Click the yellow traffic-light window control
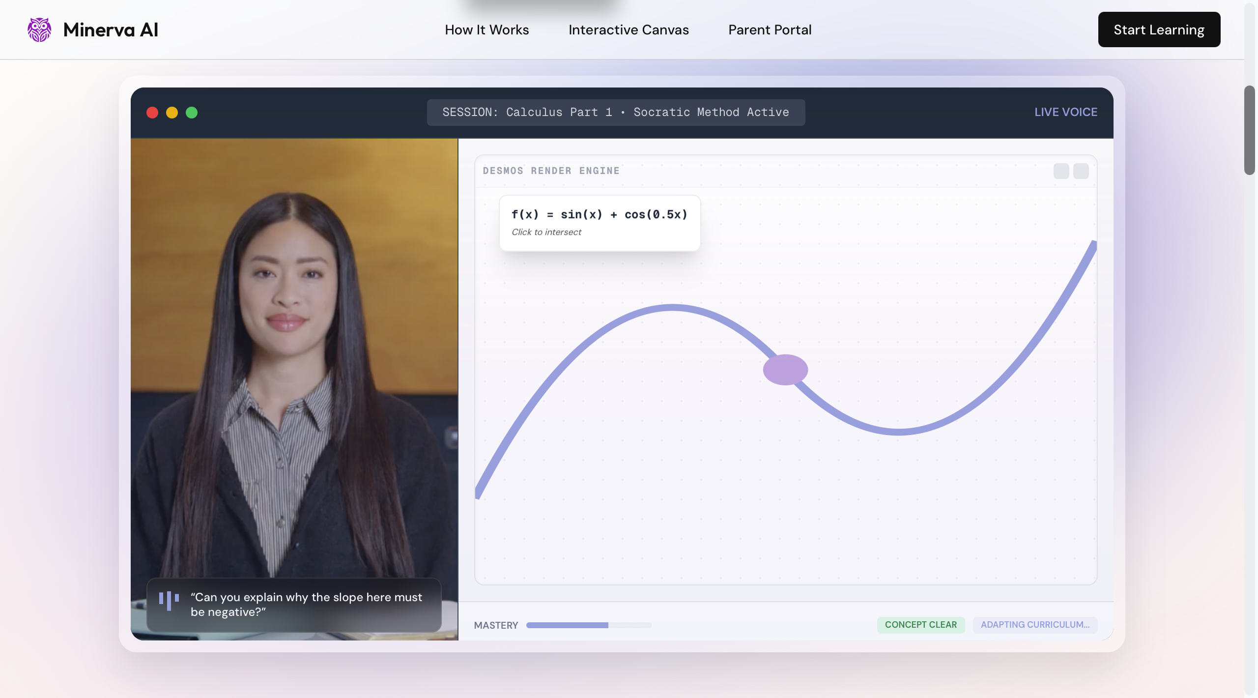This screenshot has height=698, width=1258. click(172, 113)
